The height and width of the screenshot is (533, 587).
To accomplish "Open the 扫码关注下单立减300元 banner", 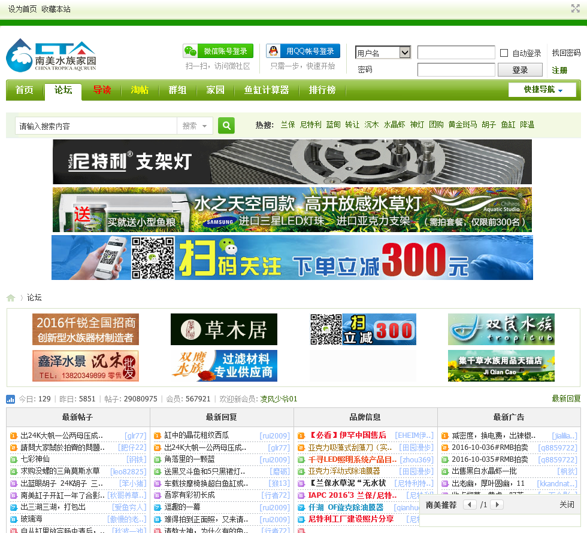I will [292, 258].
